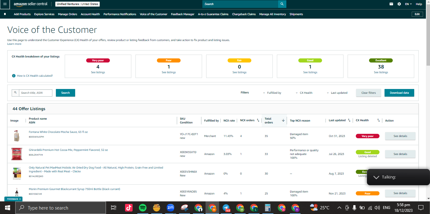Click the Learn more link
This screenshot has height=214, width=430.
point(14,44)
